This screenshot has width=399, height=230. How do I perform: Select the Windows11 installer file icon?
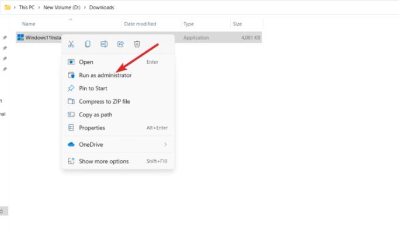(20, 37)
